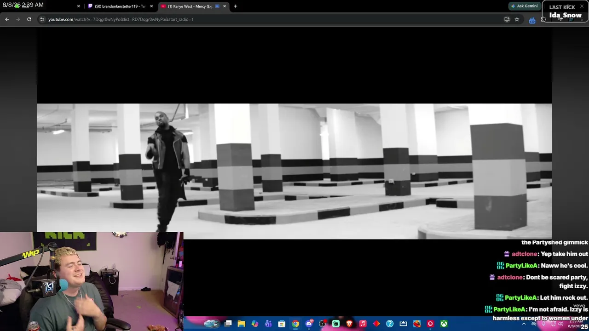Open the Xbox app from the taskbar

pos(444,324)
